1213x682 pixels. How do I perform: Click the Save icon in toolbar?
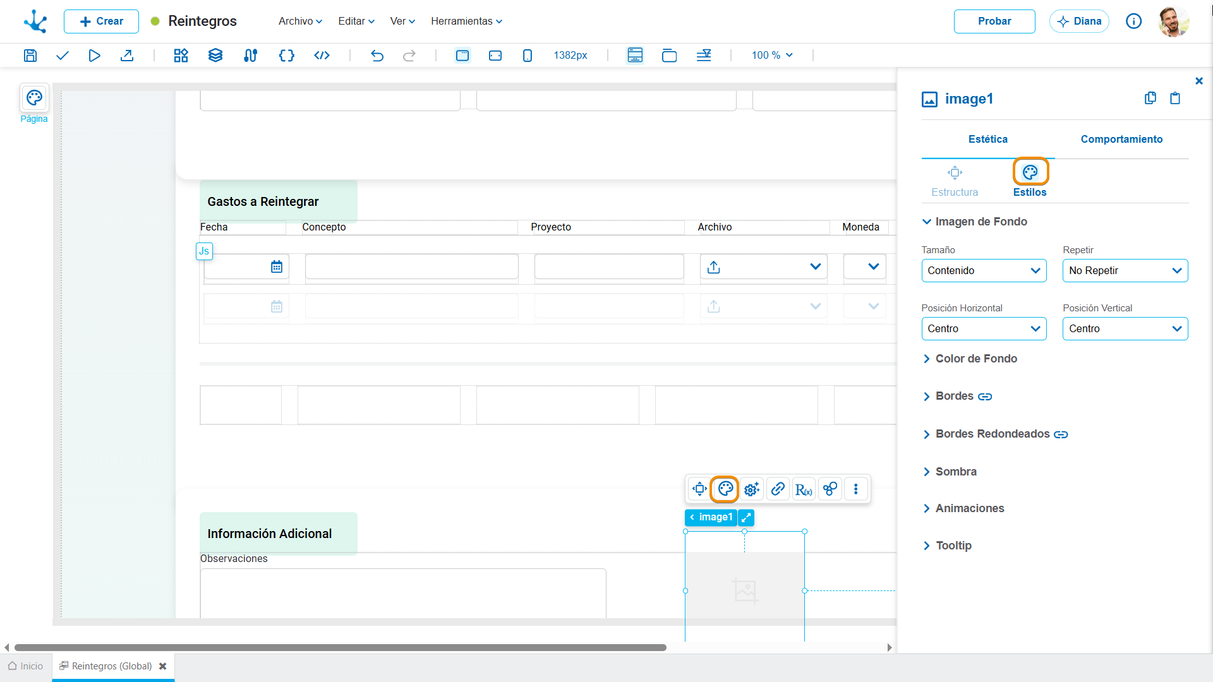click(x=30, y=56)
